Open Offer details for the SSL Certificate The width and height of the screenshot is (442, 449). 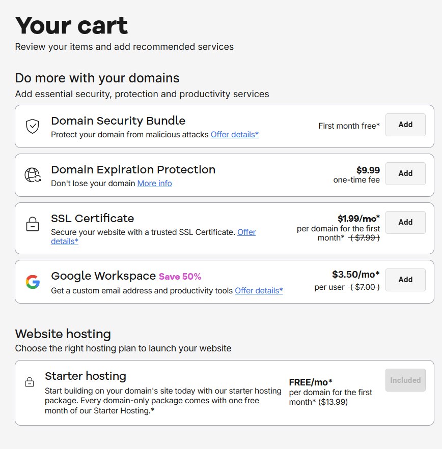point(246,232)
